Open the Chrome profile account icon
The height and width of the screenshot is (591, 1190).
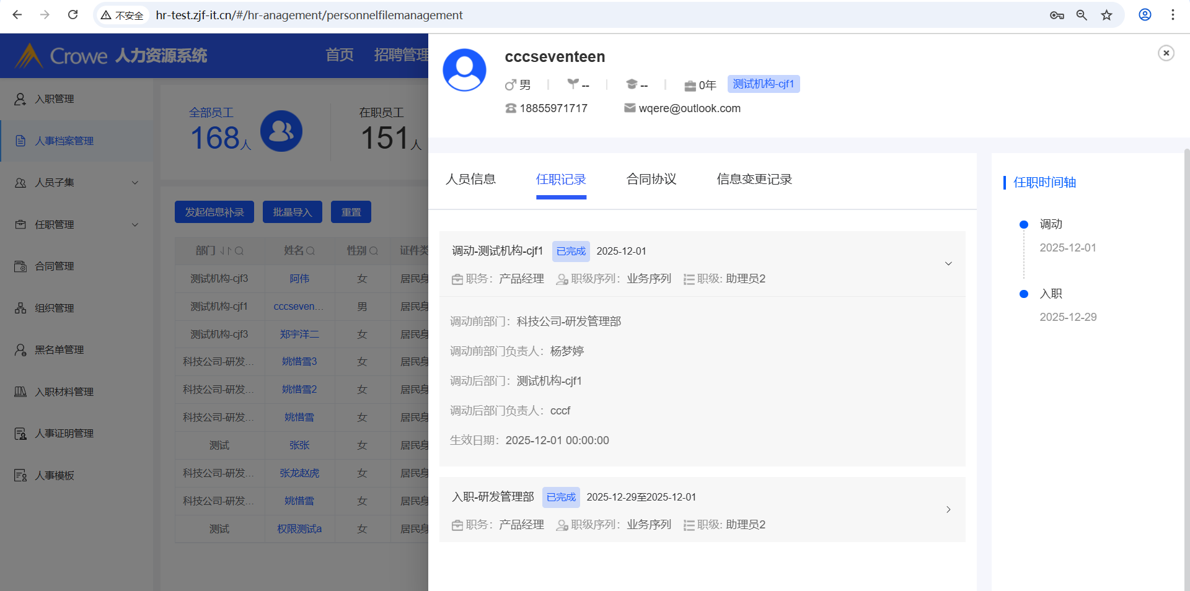(x=1145, y=15)
